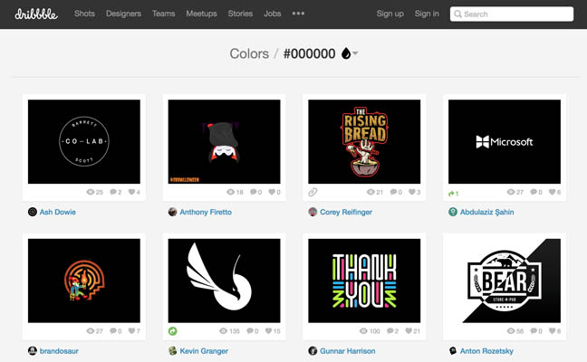
Task: Click the green rebound icon on Microsoft shot
Action: click(x=451, y=194)
